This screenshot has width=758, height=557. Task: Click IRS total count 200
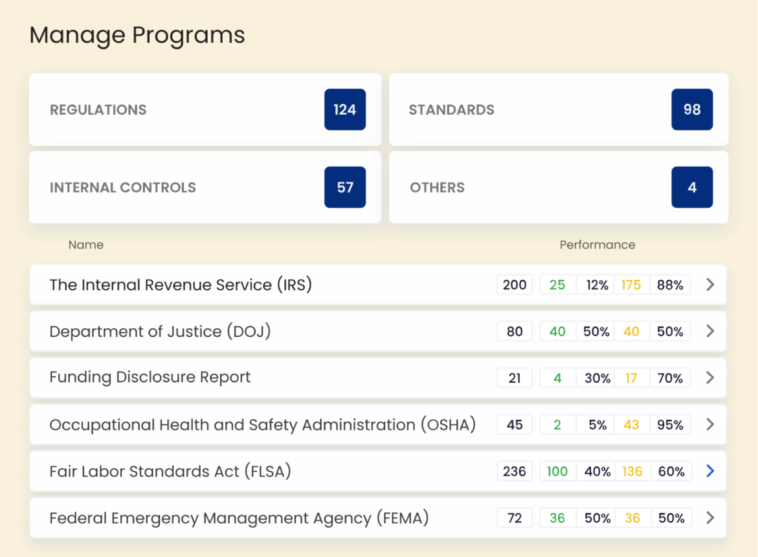coord(515,285)
